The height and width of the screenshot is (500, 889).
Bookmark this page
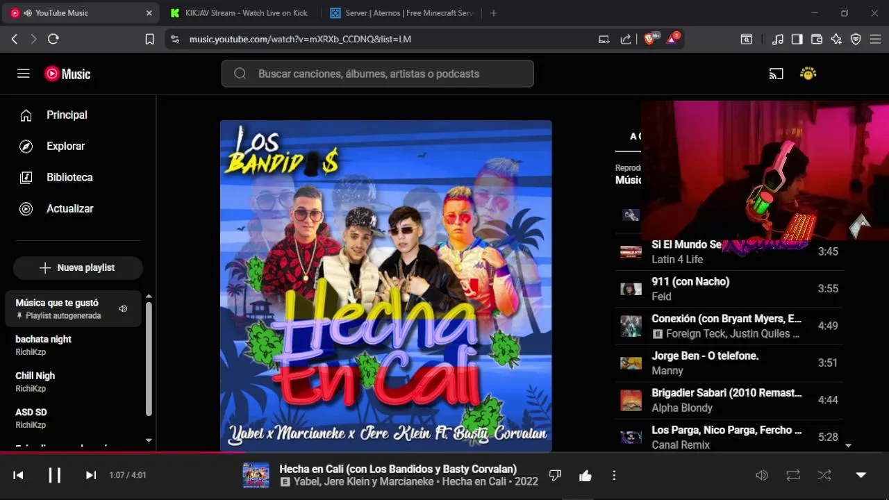[149, 39]
